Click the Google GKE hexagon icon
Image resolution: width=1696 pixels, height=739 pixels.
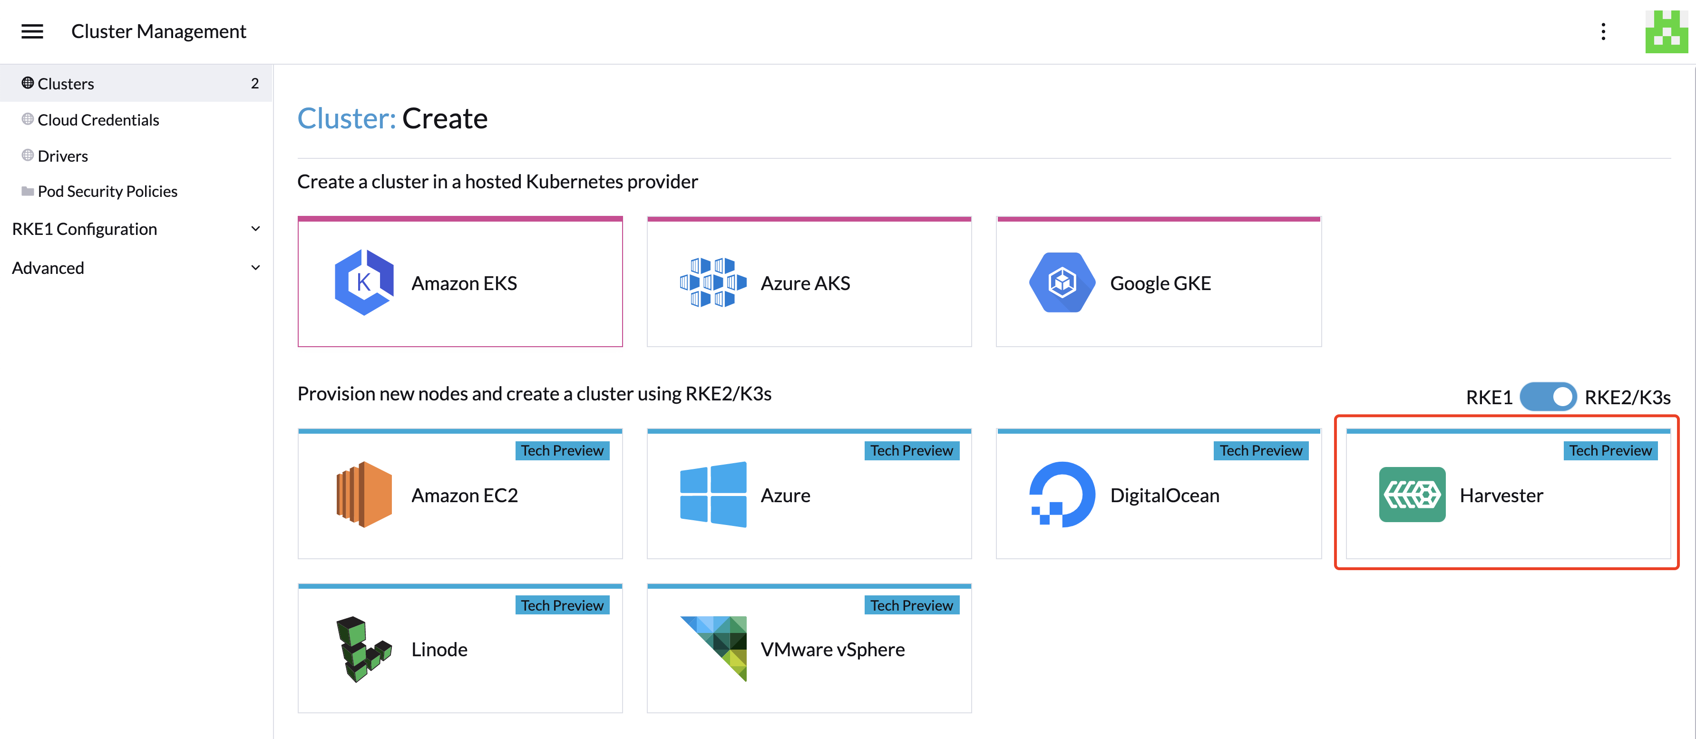pos(1062,282)
